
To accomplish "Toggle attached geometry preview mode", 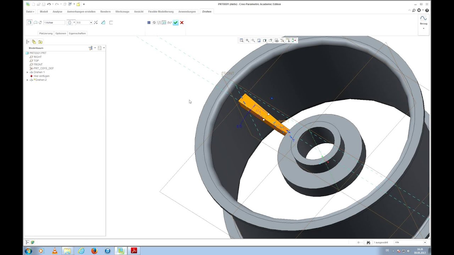I will point(164,23).
